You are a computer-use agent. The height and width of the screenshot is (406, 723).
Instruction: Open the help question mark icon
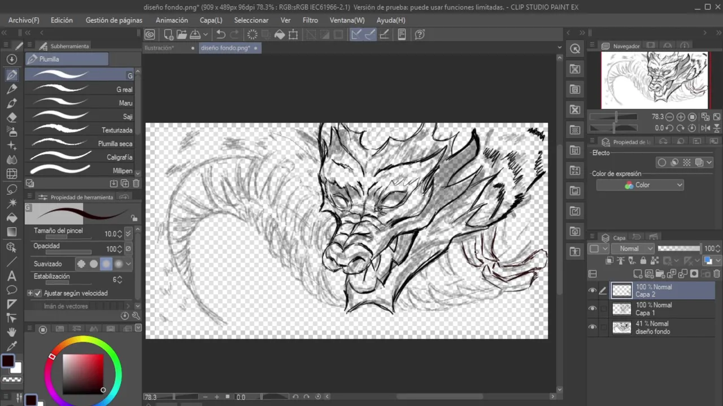[x=420, y=34]
